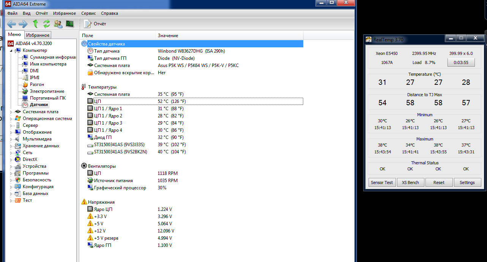This screenshot has height=262, width=487.
Task: Click the Отчёт report toolbar button
Action: coord(95,24)
